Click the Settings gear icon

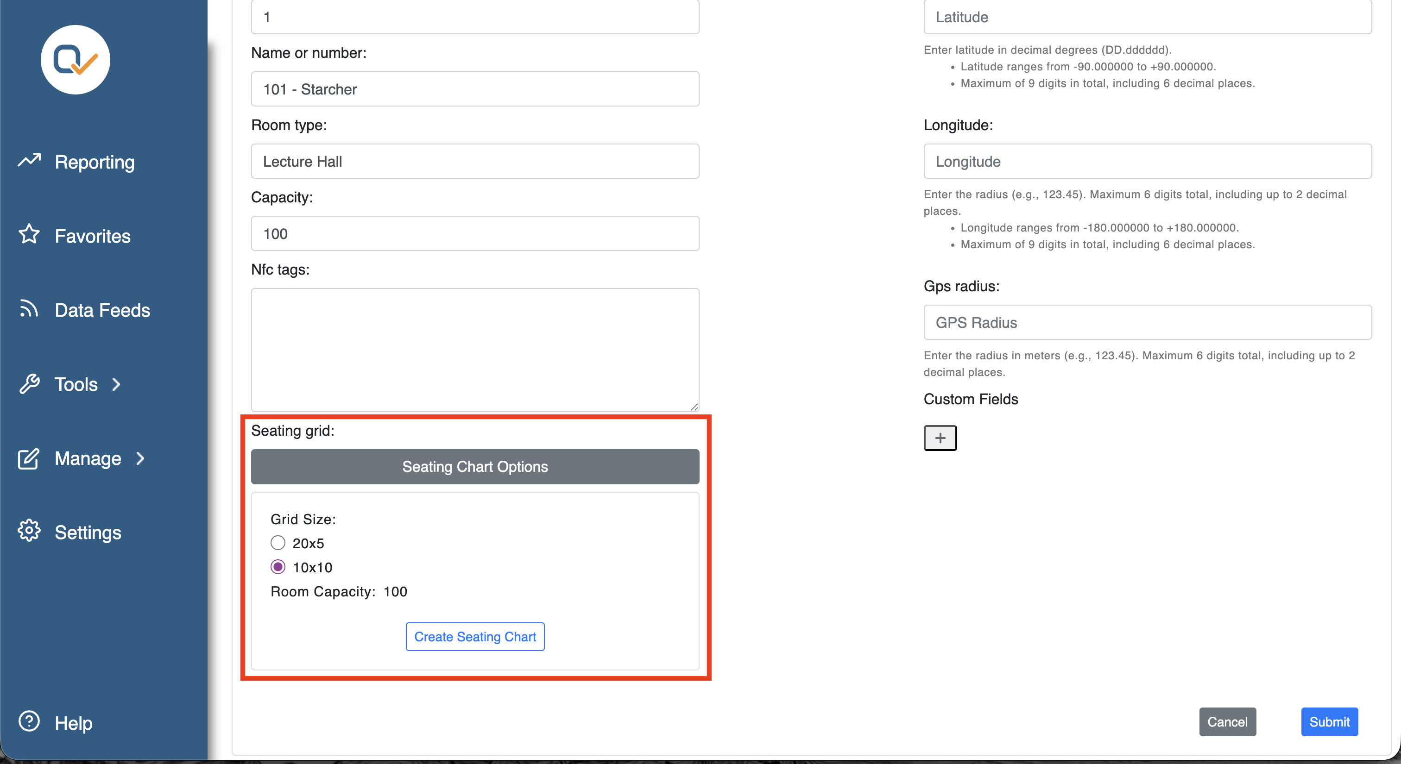tap(29, 531)
